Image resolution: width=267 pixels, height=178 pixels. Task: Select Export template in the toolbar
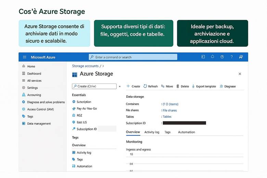pos(204,86)
